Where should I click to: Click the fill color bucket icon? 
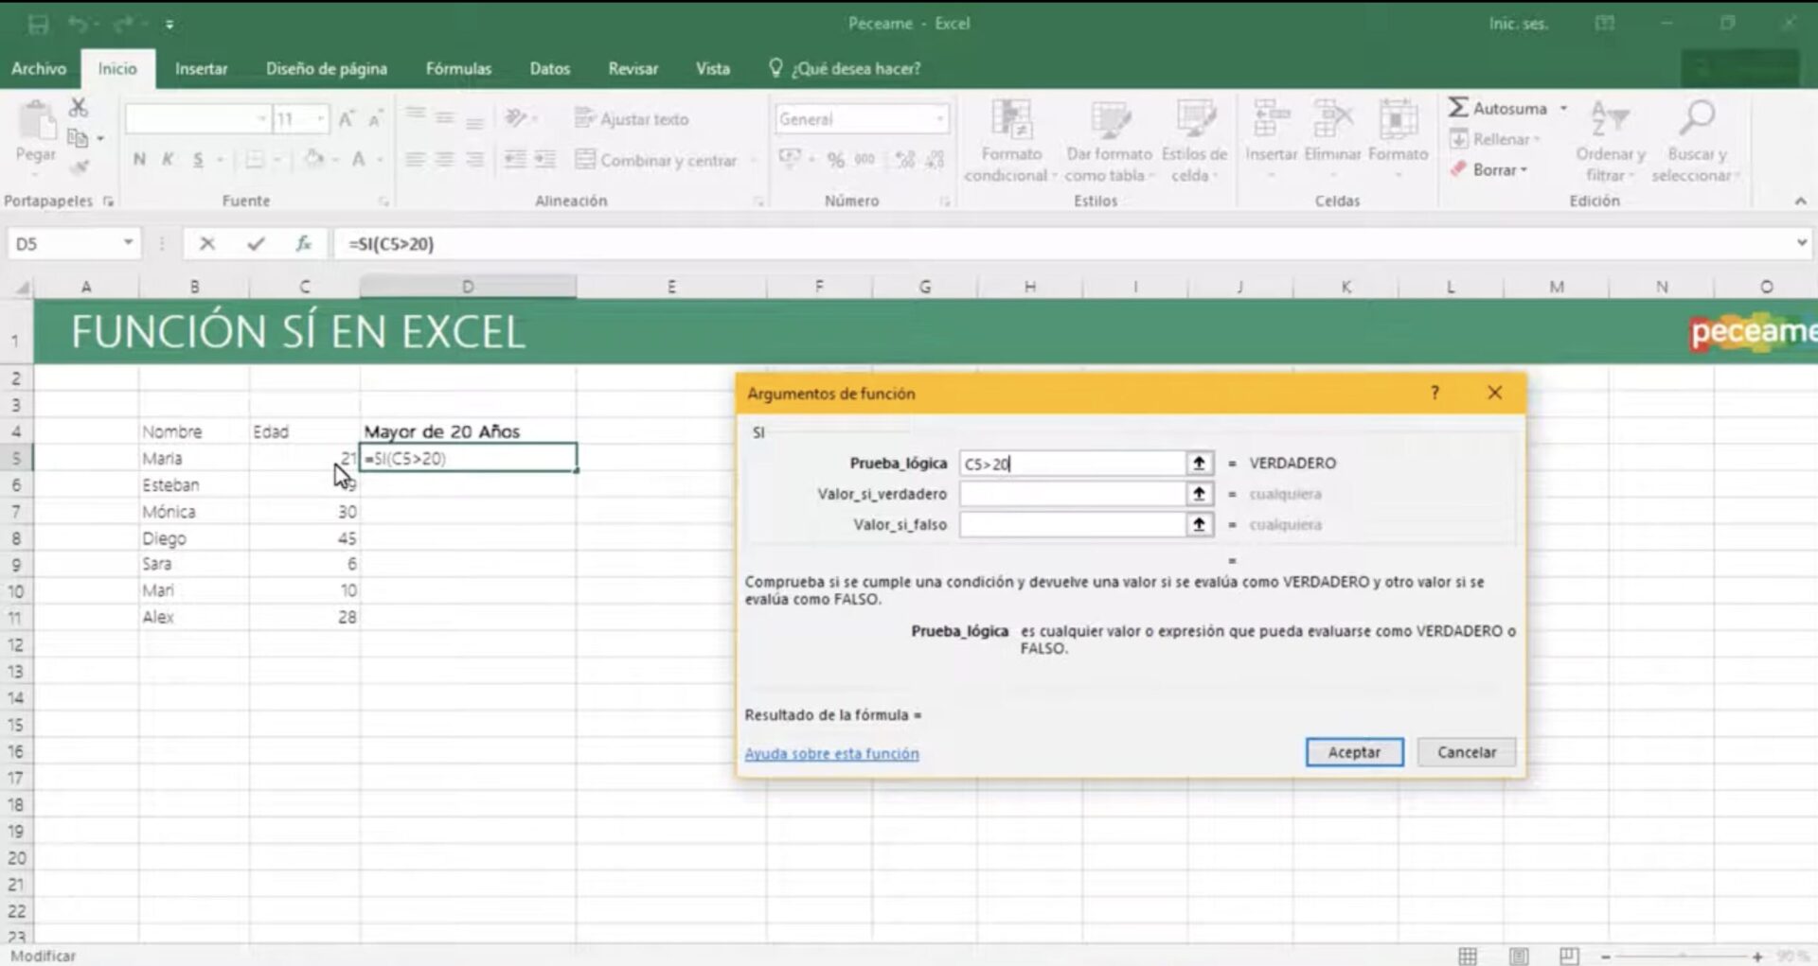(x=314, y=159)
